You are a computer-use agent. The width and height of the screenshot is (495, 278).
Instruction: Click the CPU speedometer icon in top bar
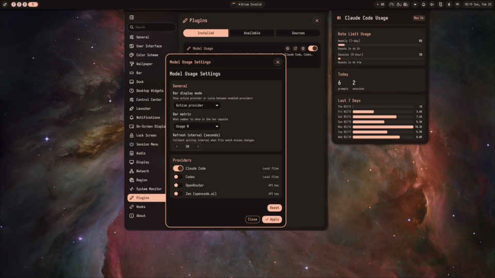391,5
